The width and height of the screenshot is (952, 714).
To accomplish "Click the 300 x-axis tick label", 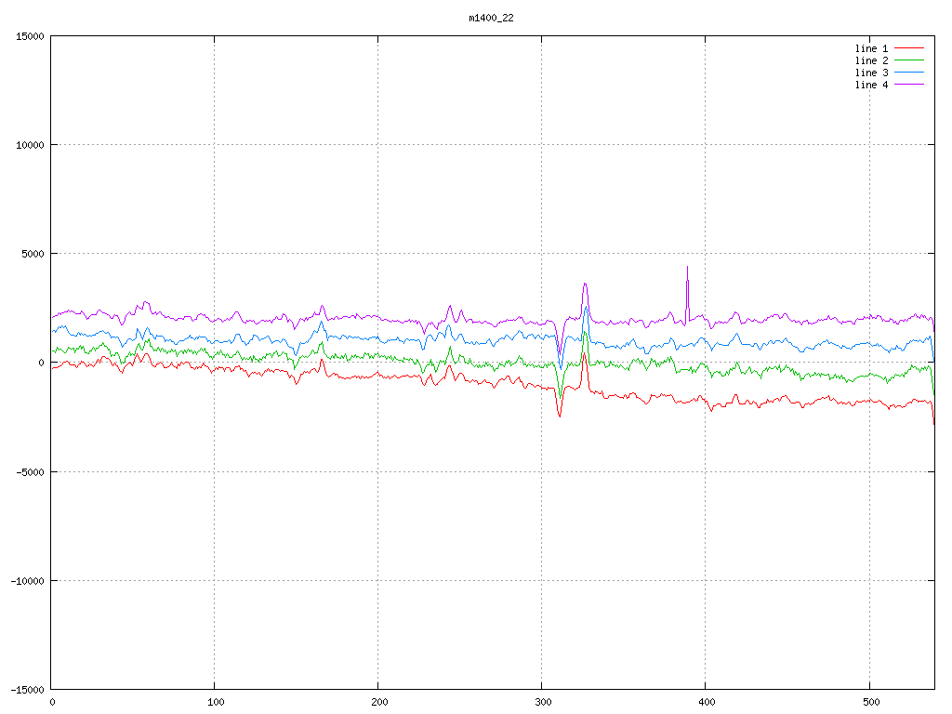I will (542, 702).
